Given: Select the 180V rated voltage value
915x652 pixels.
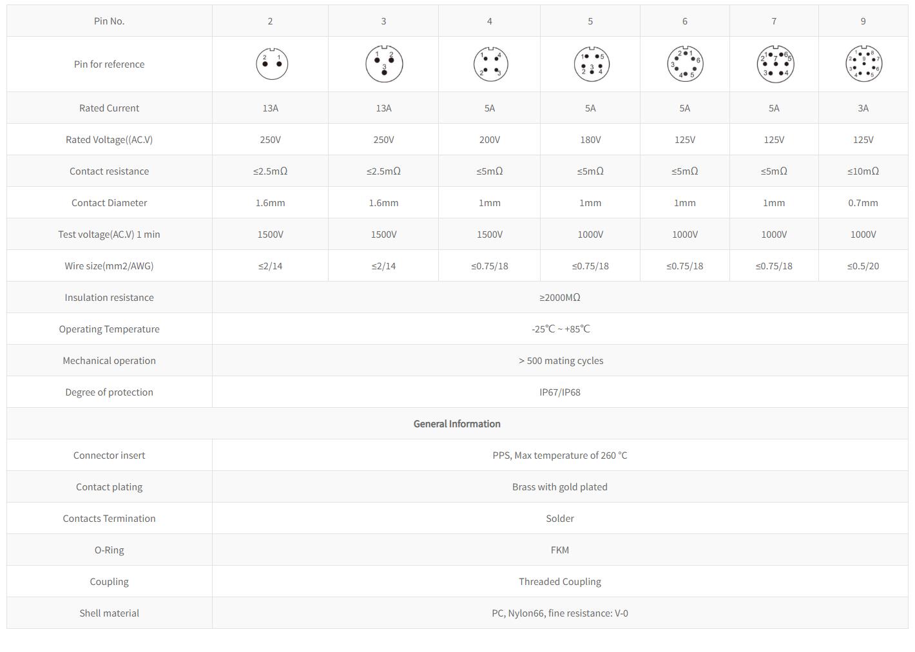Looking at the screenshot, I should (x=590, y=139).
